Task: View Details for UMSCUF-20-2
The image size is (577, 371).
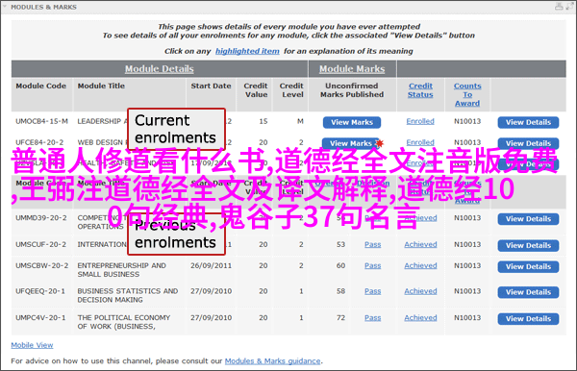Action: (528, 246)
